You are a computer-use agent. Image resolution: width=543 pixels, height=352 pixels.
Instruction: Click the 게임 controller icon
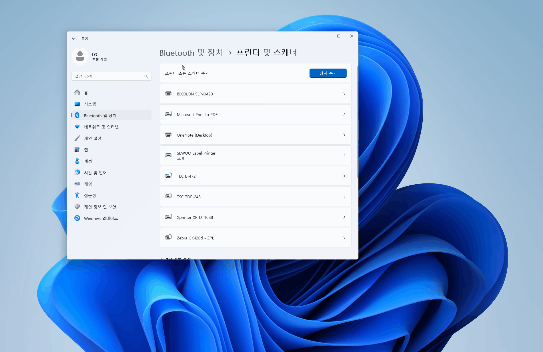click(77, 184)
